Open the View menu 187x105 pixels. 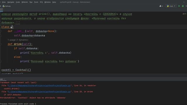(x=4, y=2)
